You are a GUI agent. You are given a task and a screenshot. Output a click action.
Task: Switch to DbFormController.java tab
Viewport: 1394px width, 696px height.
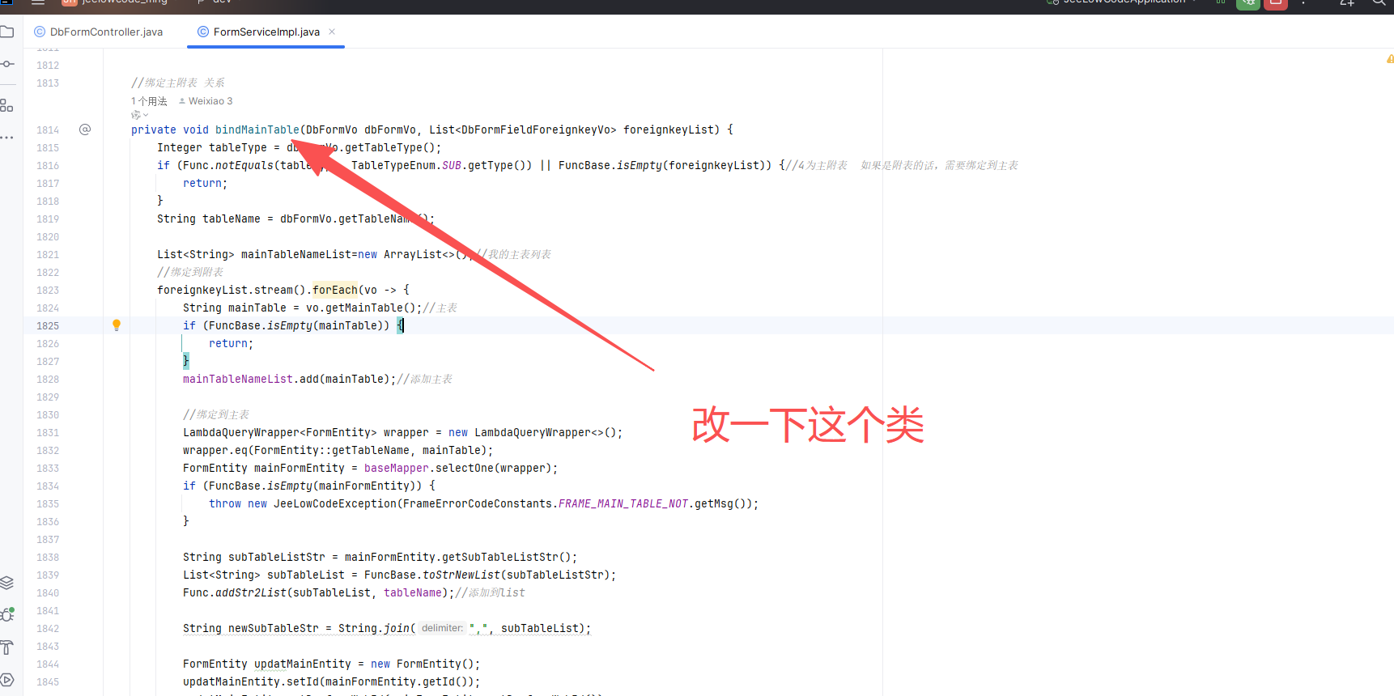coord(106,32)
